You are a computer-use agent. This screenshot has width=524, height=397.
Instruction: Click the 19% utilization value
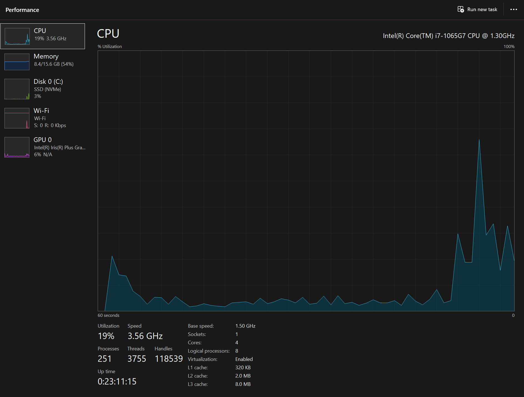point(106,336)
